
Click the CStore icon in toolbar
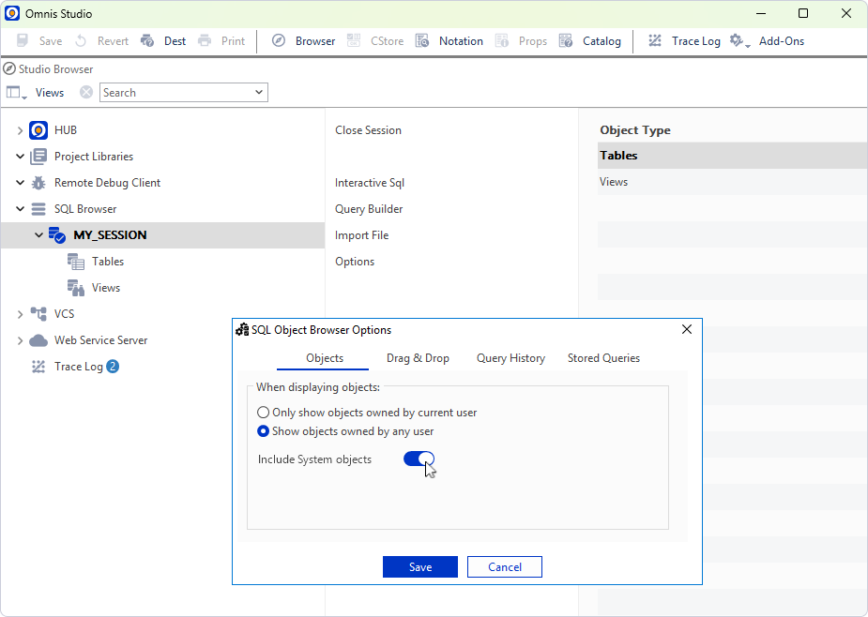click(354, 41)
